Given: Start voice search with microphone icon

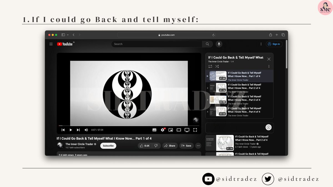Looking at the screenshot, I should click(219, 44).
